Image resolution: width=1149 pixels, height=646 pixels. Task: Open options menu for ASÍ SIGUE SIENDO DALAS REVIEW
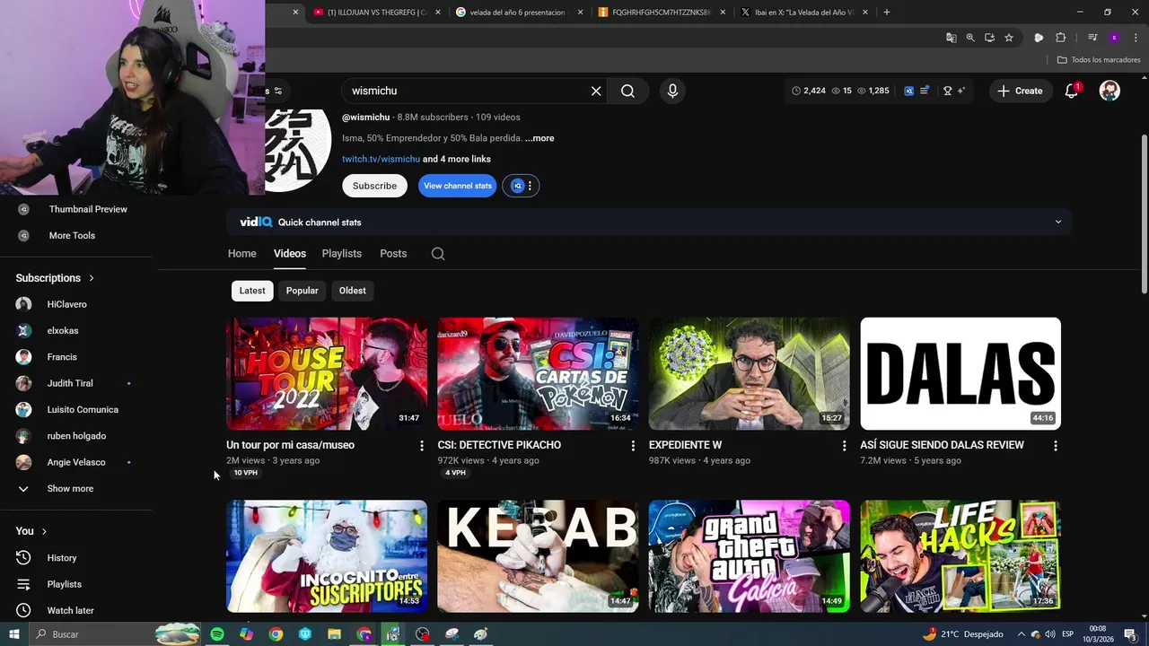point(1056,445)
